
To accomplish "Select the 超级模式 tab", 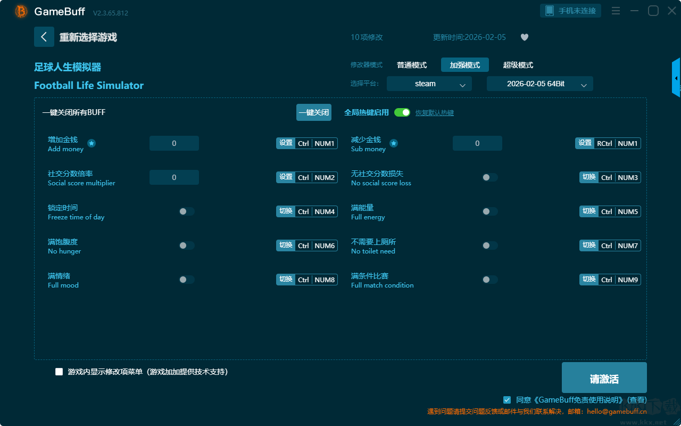I will pos(518,65).
